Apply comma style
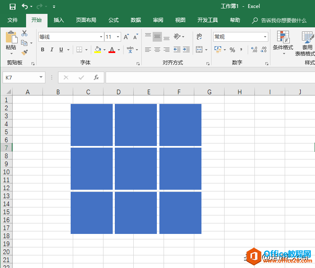 pos(241,49)
